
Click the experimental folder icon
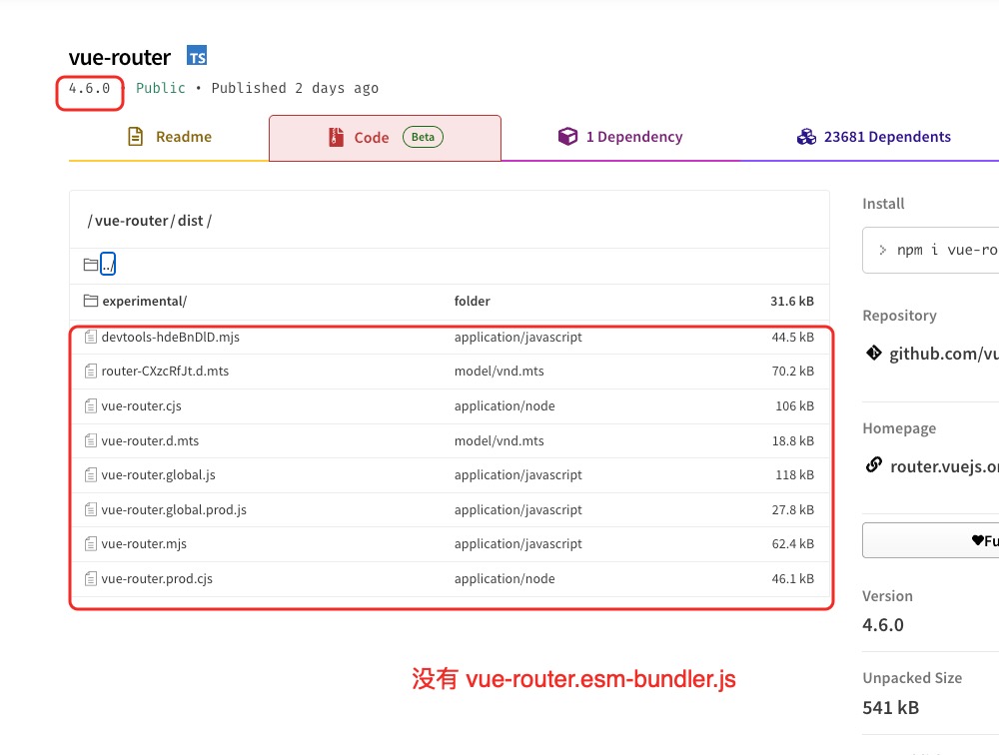pos(91,301)
